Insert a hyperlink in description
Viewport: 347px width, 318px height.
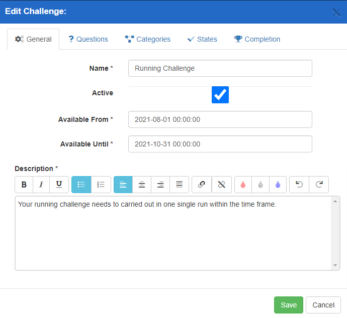pos(202,185)
